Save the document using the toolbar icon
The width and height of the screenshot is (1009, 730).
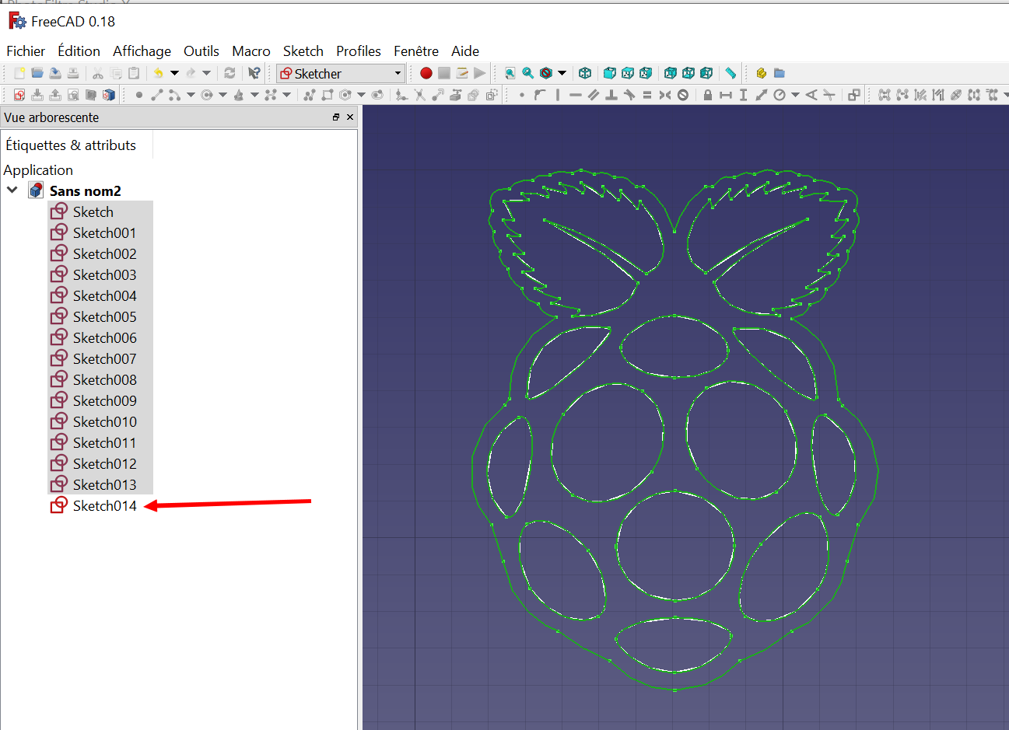(55, 73)
